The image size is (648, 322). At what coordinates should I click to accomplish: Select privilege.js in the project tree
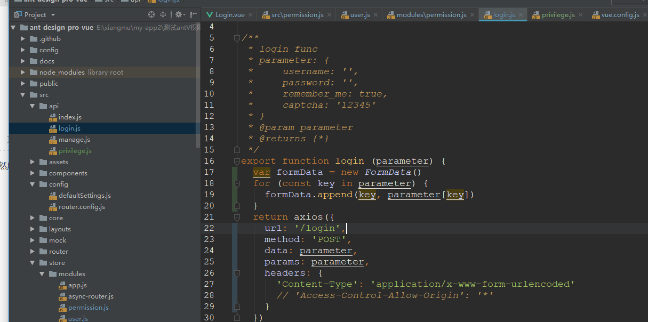click(75, 151)
